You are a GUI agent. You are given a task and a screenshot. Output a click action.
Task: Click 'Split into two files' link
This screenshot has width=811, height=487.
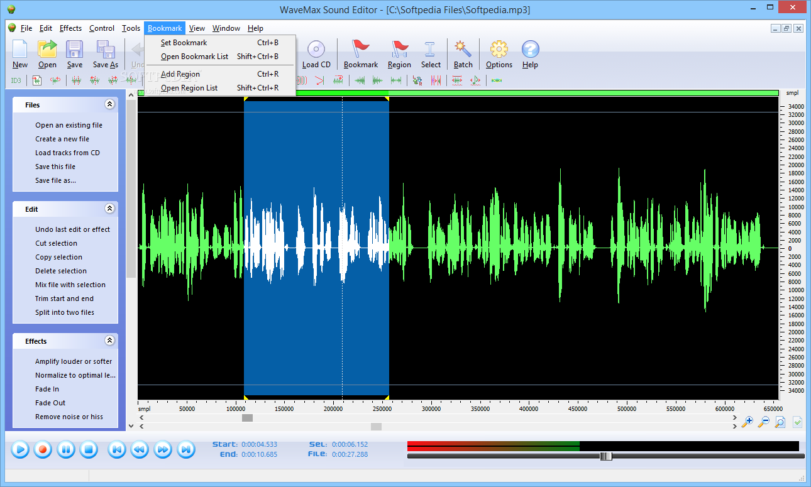(65, 312)
